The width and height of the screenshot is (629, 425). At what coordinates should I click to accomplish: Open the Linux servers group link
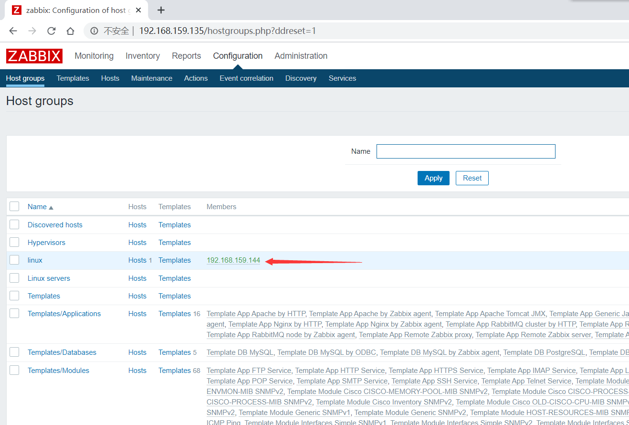tap(49, 278)
